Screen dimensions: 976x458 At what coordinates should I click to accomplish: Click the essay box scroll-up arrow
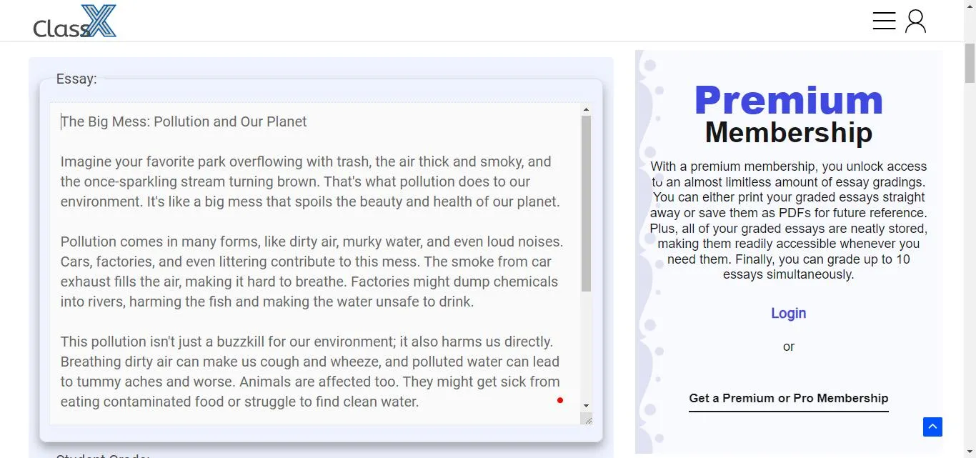click(x=586, y=110)
